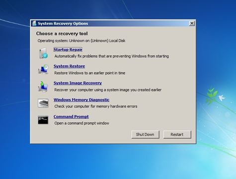This screenshot has width=236, height=179.
Task: Open the Startup Repair link
Action: 68,50
